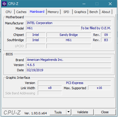Viewport: 118px width, 117px height.
Task: Click the LPCIO label
Action: pyautogui.click(x=19, y=46)
